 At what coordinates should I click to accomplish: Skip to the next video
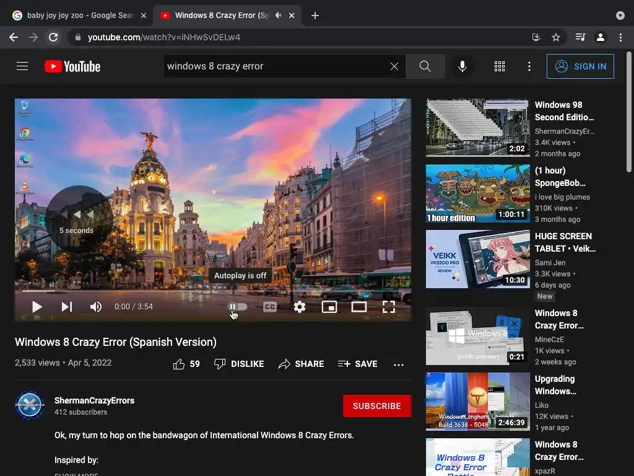point(67,307)
